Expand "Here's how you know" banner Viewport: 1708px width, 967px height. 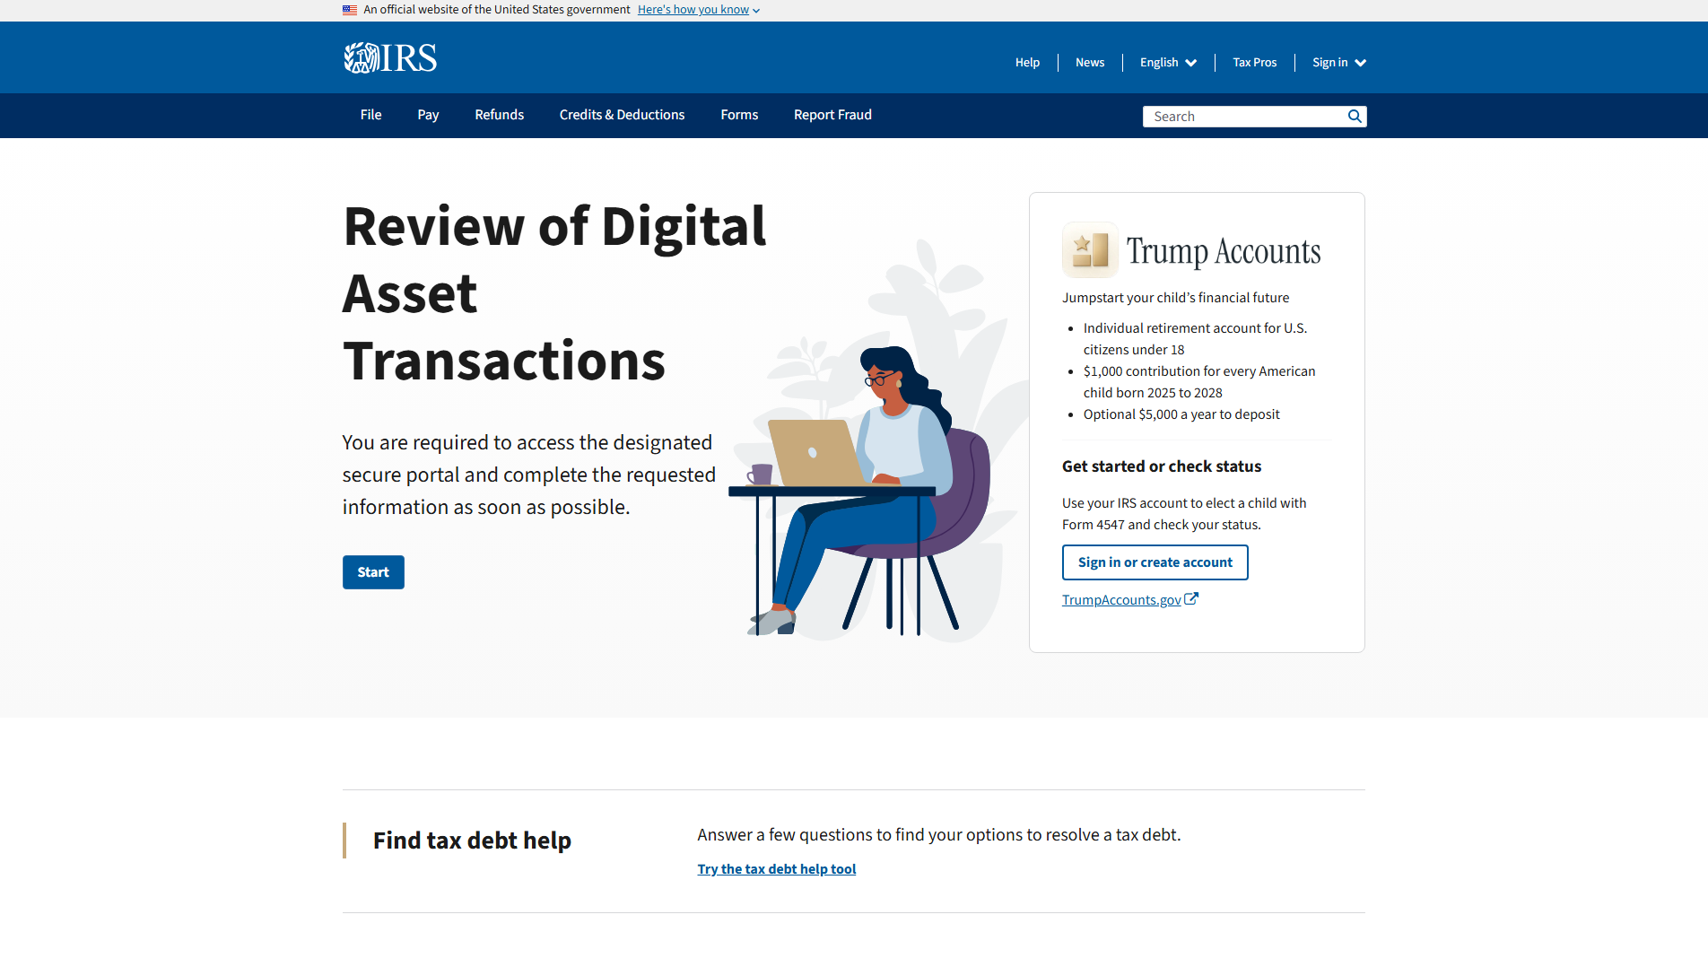699,10
